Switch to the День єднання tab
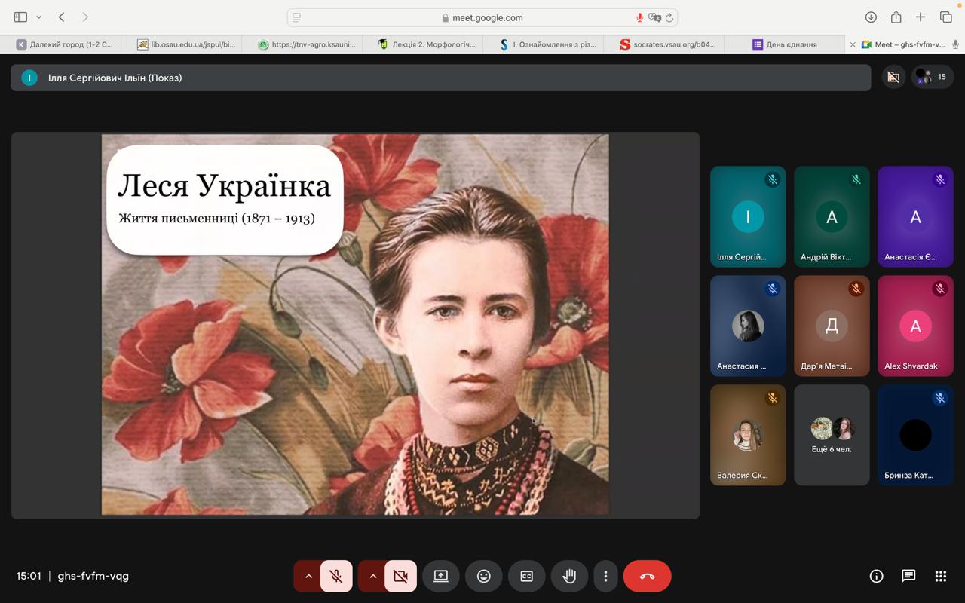The height and width of the screenshot is (603, 965). 784,44
